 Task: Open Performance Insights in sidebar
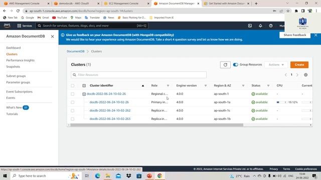(20, 60)
